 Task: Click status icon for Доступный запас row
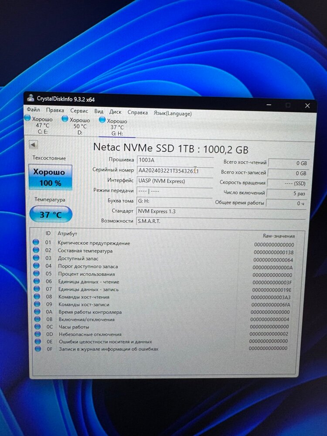point(36,258)
